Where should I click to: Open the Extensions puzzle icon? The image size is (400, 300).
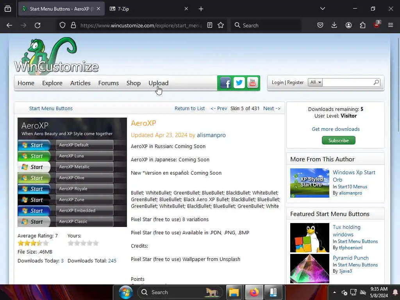tap(362, 25)
